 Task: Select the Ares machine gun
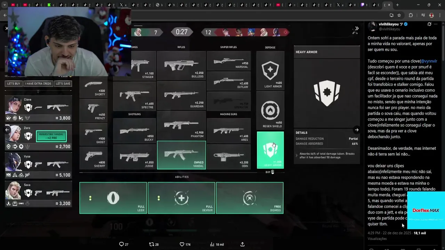click(x=229, y=130)
